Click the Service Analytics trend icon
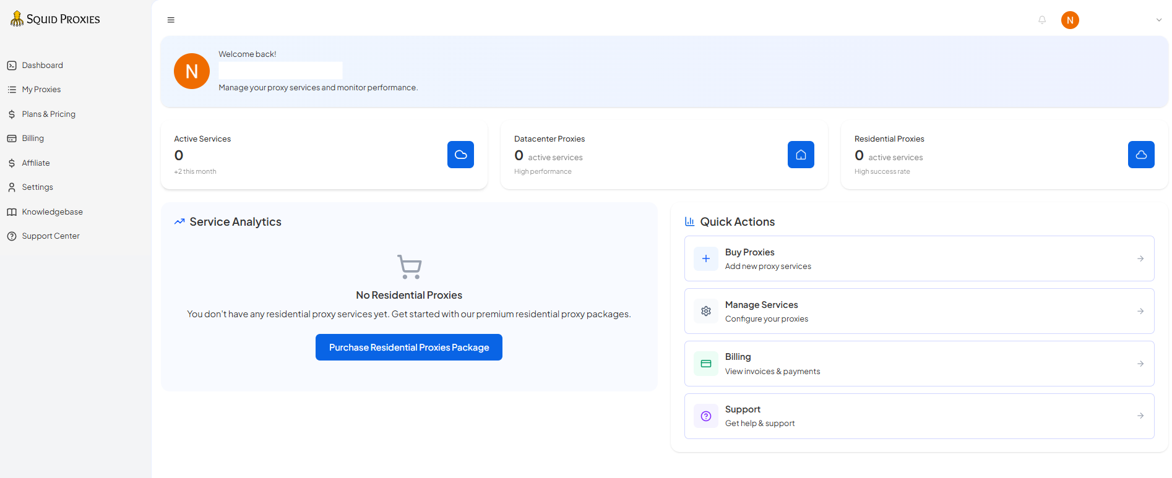This screenshot has height=478, width=1172. pos(179,221)
